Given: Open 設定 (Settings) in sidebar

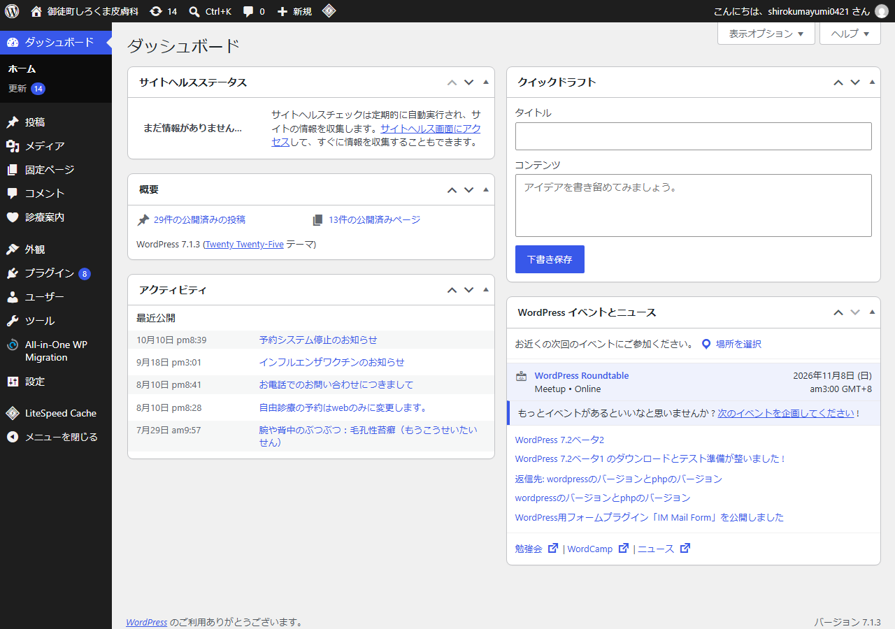Looking at the screenshot, I should pos(56,382).
